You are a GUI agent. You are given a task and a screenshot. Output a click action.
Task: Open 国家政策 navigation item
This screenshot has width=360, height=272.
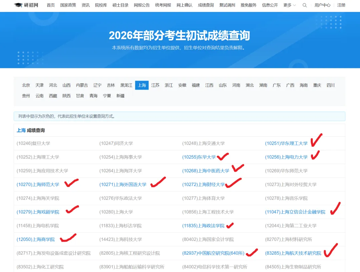(x=68, y=5)
